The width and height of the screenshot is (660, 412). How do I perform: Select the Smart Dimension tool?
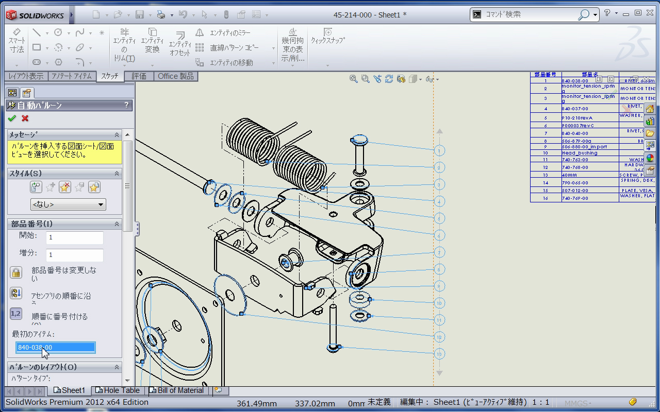(16, 41)
